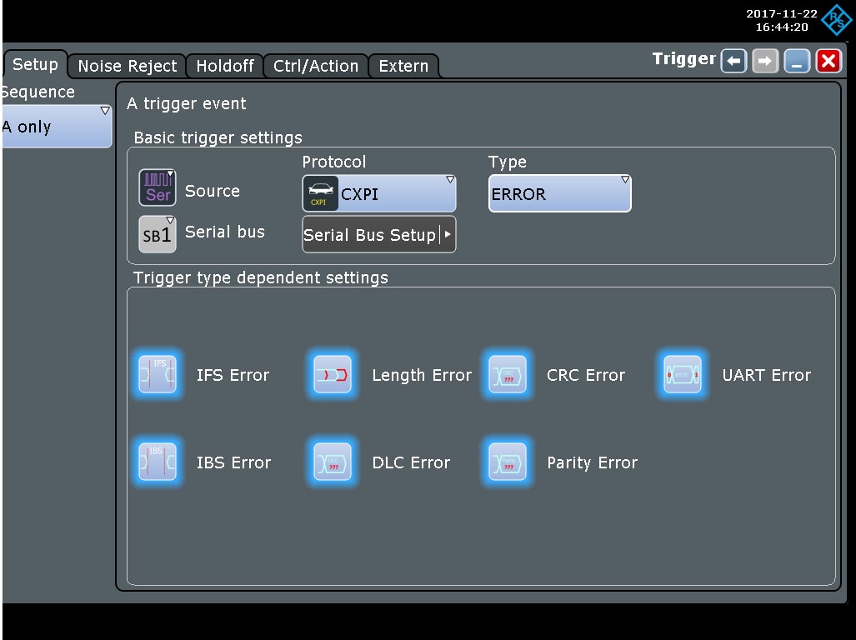Click the Trigger dialog title
Image resolution: width=856 pixels, height=640 pixels.
click(x=684, y=58)
